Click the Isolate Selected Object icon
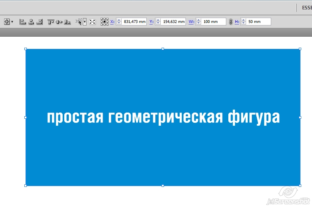312x207 pixels. [92, 22]
